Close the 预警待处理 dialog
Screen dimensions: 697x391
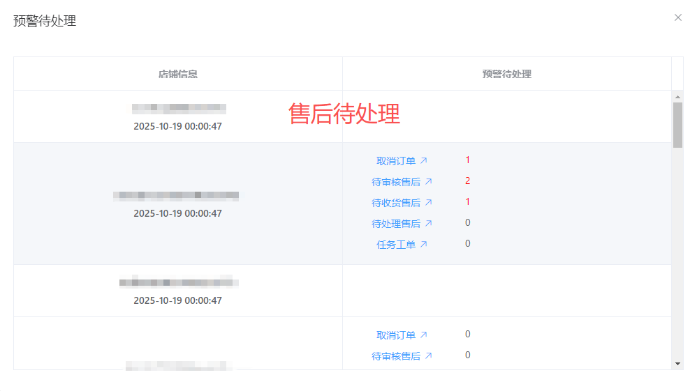677,18
